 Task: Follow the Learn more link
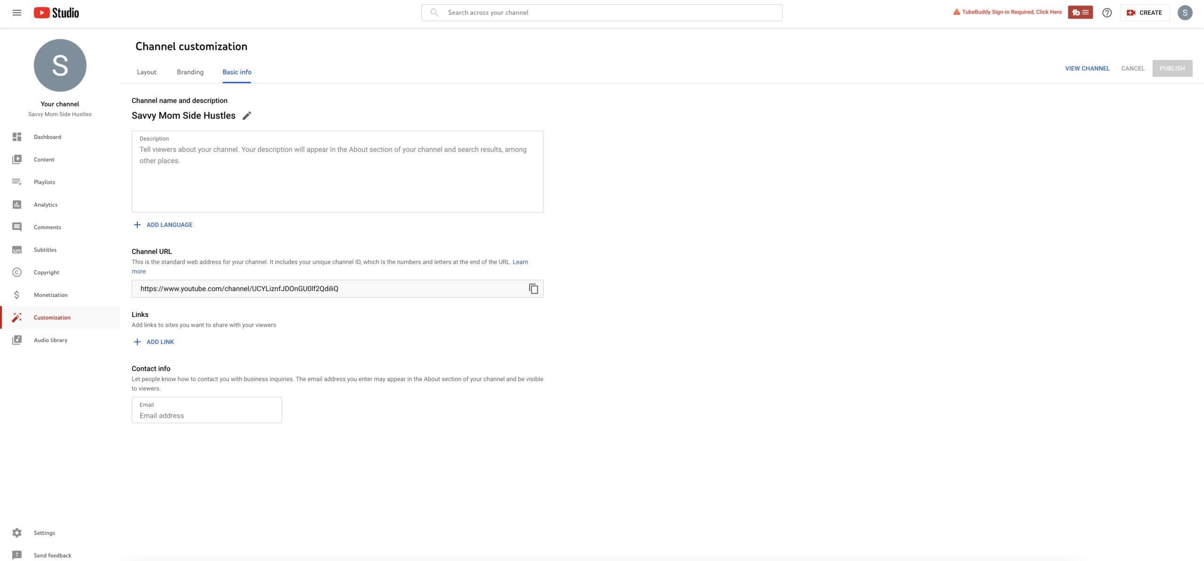(x=520, y=262)
